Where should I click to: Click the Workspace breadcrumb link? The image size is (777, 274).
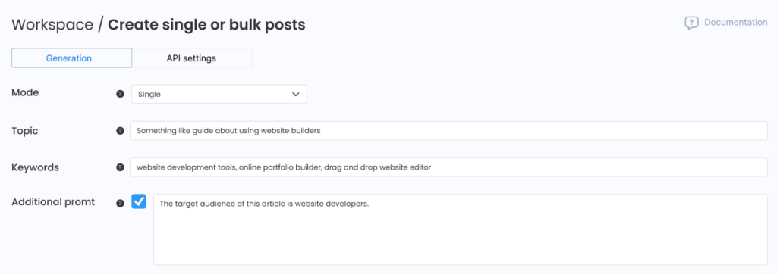click(52, 24)
